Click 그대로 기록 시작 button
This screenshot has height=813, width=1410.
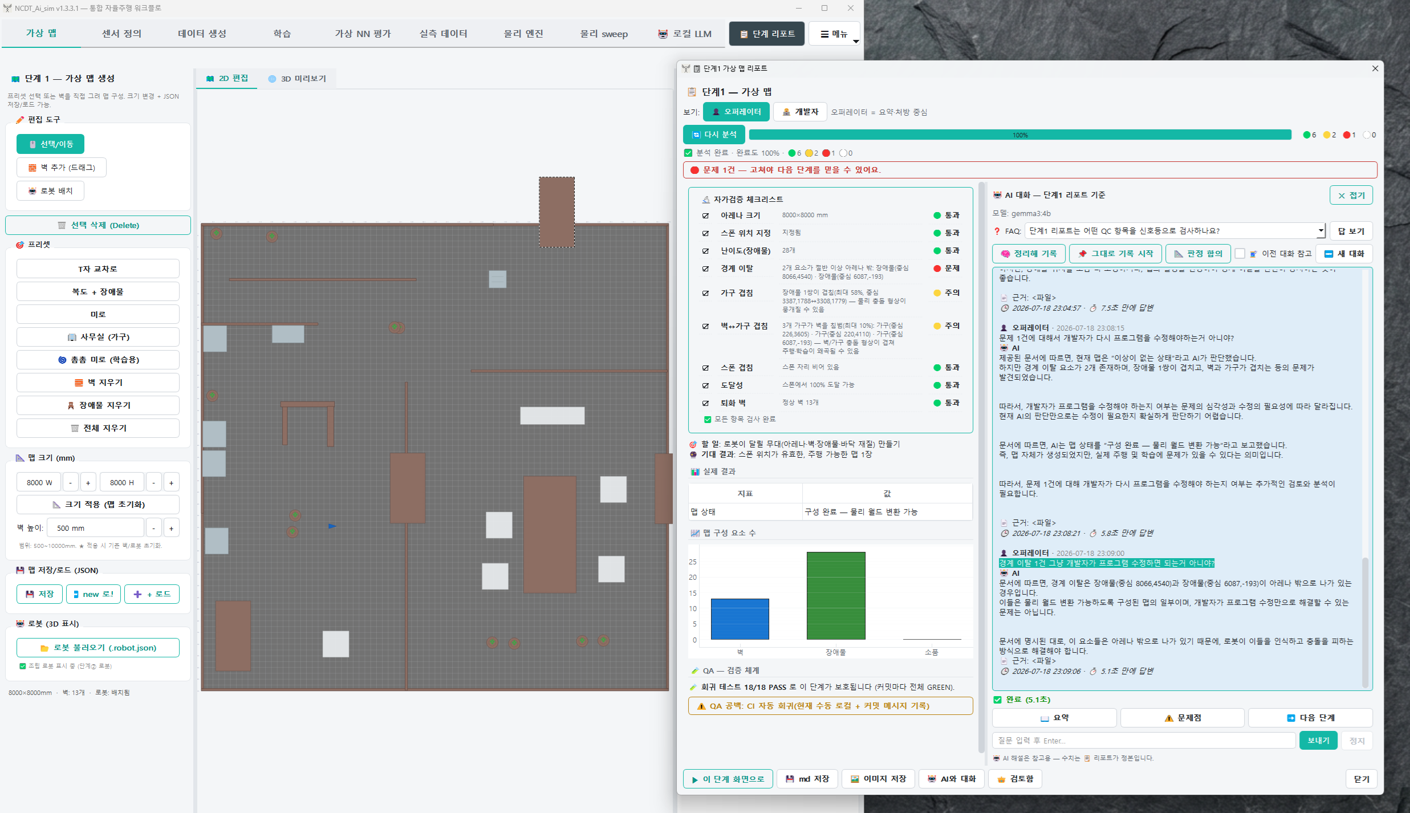tap(1115, 254)
